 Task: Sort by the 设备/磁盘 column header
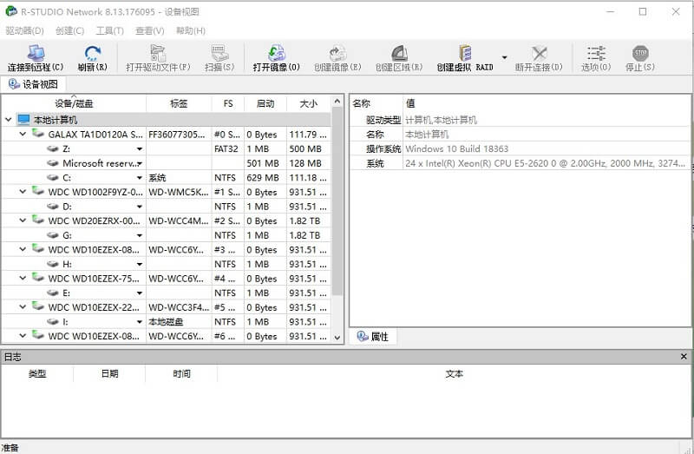pyautogui.click(x=74, y=103)
